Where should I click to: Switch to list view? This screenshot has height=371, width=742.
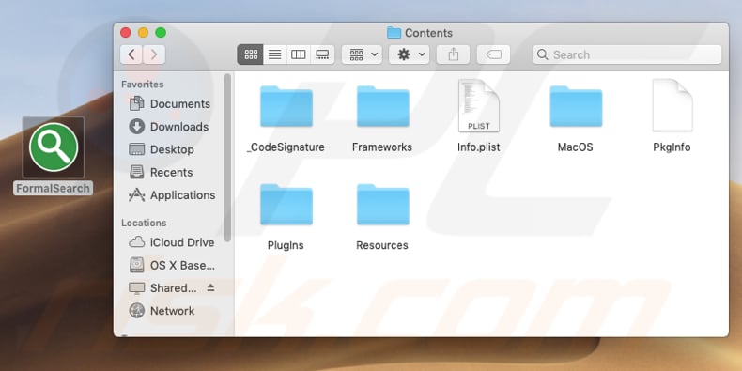275,54
